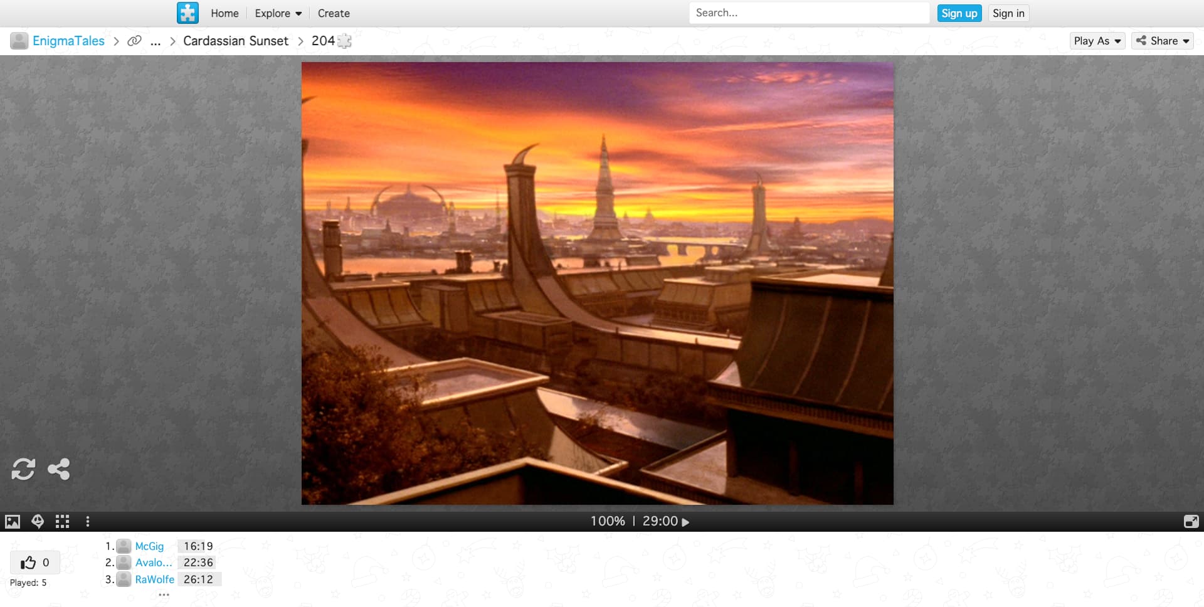Click the ghost image icon in toolbar
1204x607 pixels.
click(38, 522)
